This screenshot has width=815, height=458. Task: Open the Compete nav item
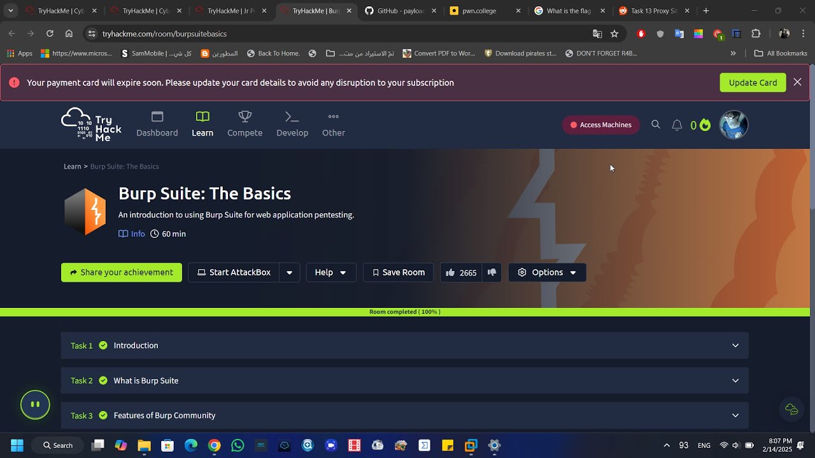245,125
